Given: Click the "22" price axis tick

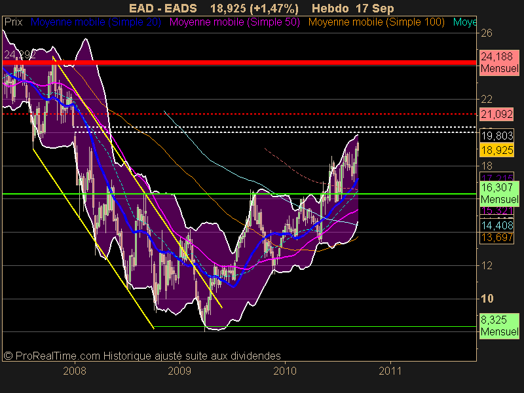Looking at the screenshot, I should click(487, 99).
